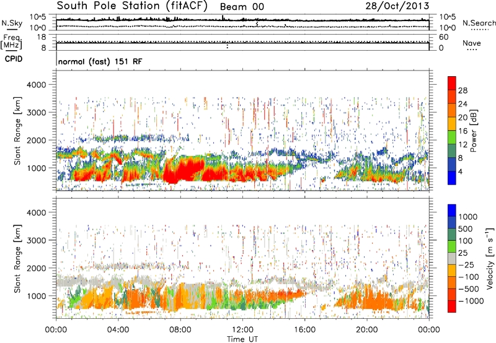The height and width of the screenshot is (343, 496).
Task: Click the 'South Pole Station (fitACF)' title
Action: click(x=132, y=6)
